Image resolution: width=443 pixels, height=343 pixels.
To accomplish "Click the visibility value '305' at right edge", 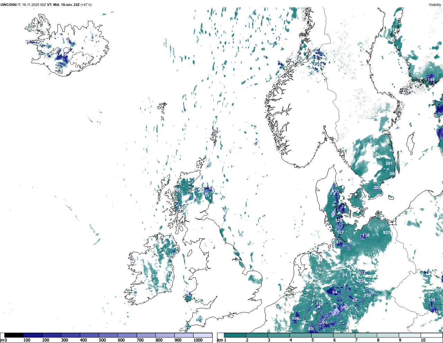I will [438, 290].
